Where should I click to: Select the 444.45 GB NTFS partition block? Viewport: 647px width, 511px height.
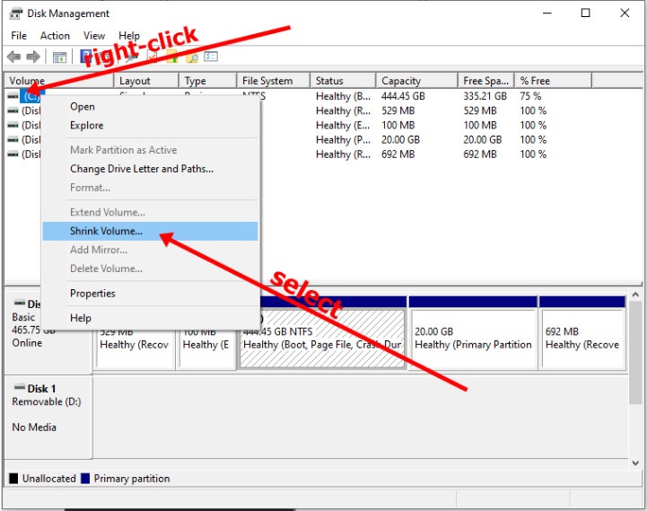click(x=322, y=339)
